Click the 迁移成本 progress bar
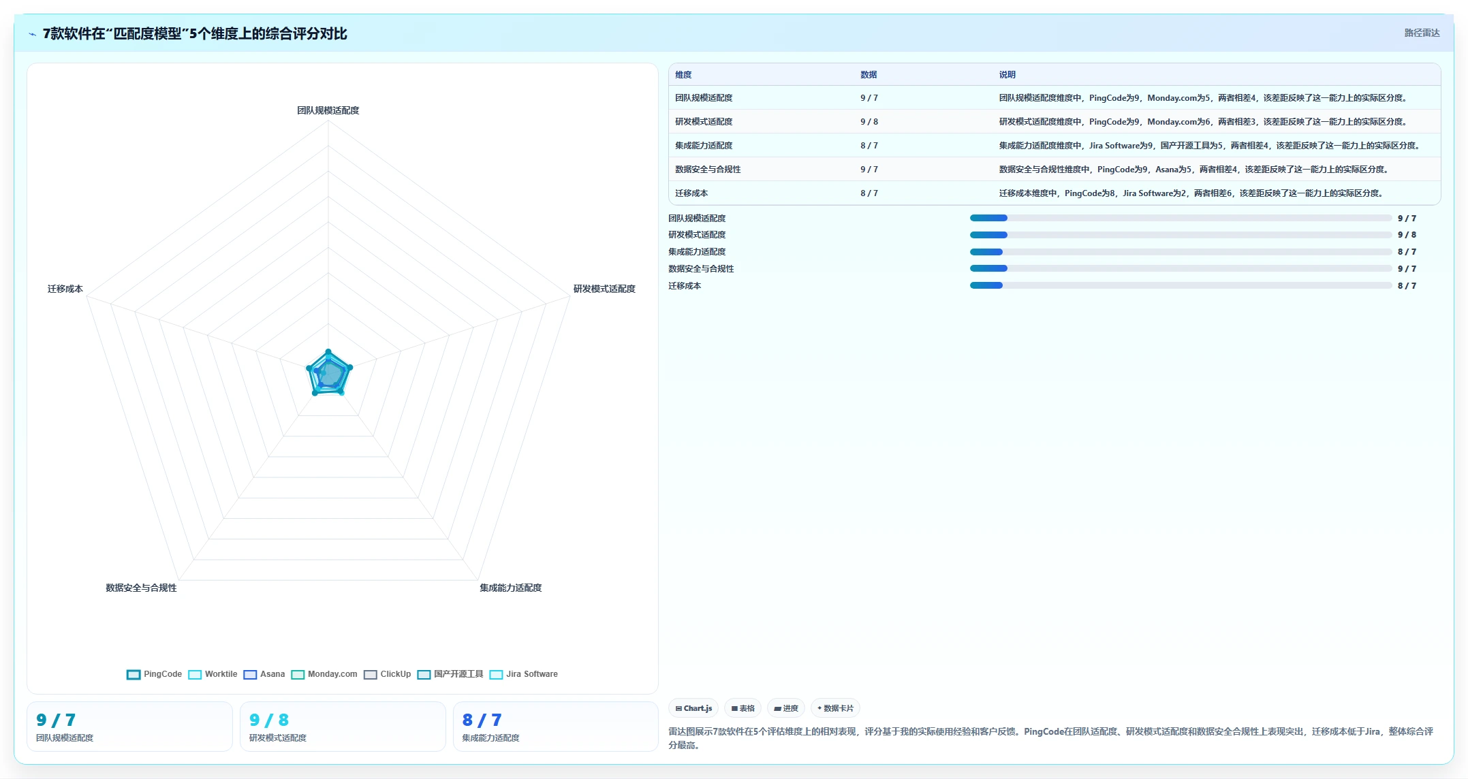Viewport: 1468px width, 779px height. pyautogui.click(x=1181, y=285)
